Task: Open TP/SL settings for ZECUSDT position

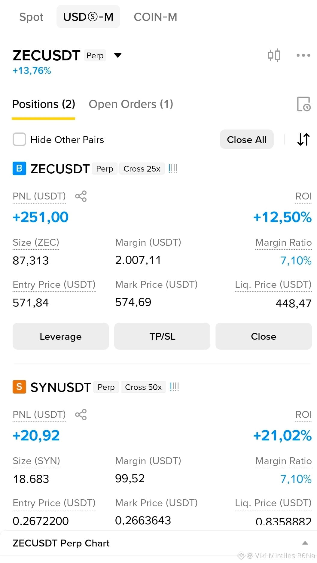Action: point(162,336)
